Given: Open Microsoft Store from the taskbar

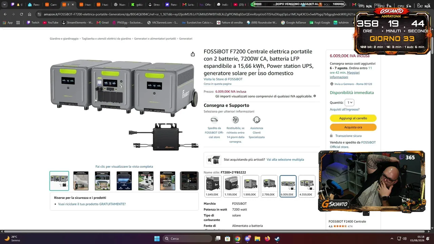Looking at the screenshot, I should tap(228, 239).
